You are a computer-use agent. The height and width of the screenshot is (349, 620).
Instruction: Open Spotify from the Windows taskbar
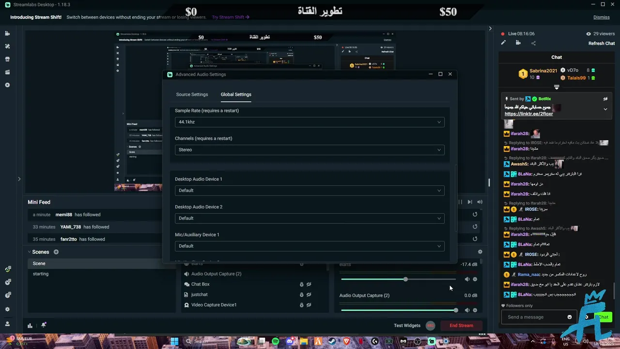coord(276,341)
